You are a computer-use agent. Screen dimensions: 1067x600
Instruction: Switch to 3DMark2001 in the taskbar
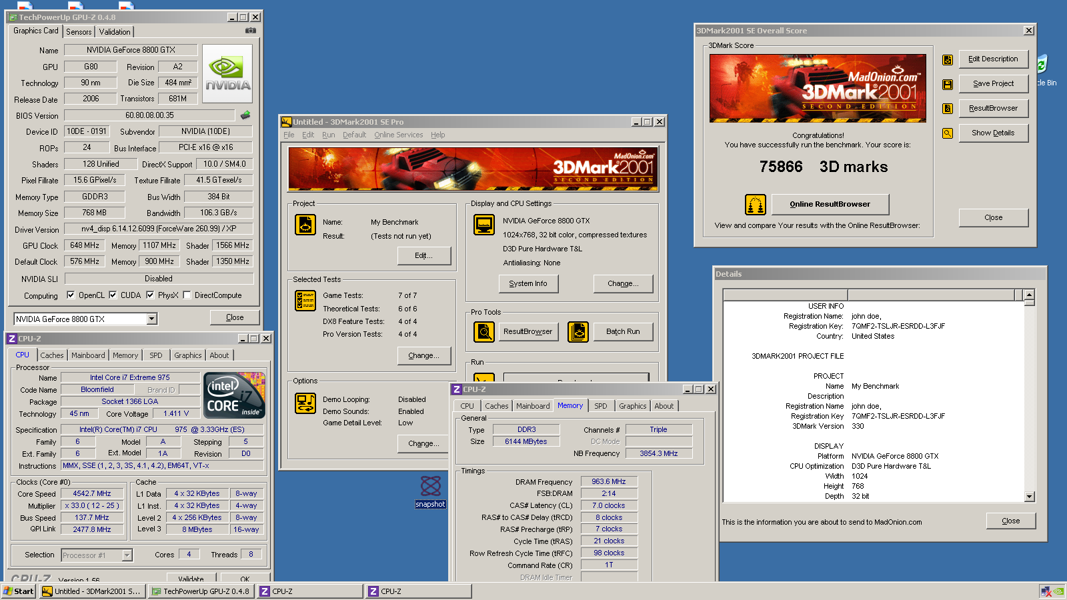(91, 591)
